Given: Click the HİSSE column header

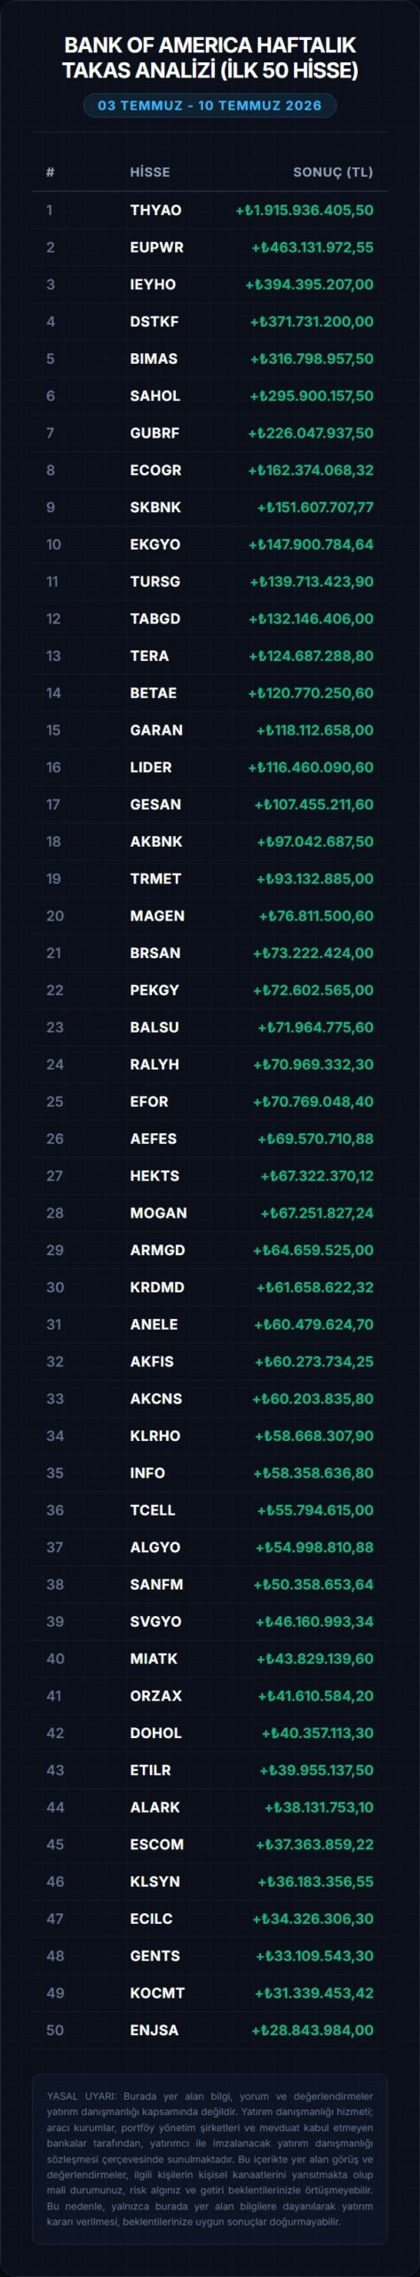Looking at the screenshot, I should point(150,172).
